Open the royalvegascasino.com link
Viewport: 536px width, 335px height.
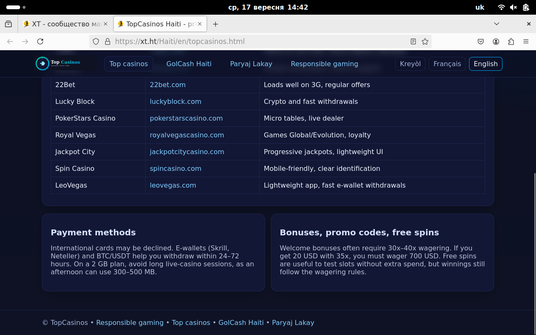tap(187, 135)
